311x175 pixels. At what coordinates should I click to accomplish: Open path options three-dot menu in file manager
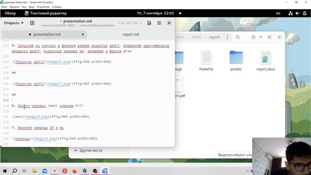point(227,37)
